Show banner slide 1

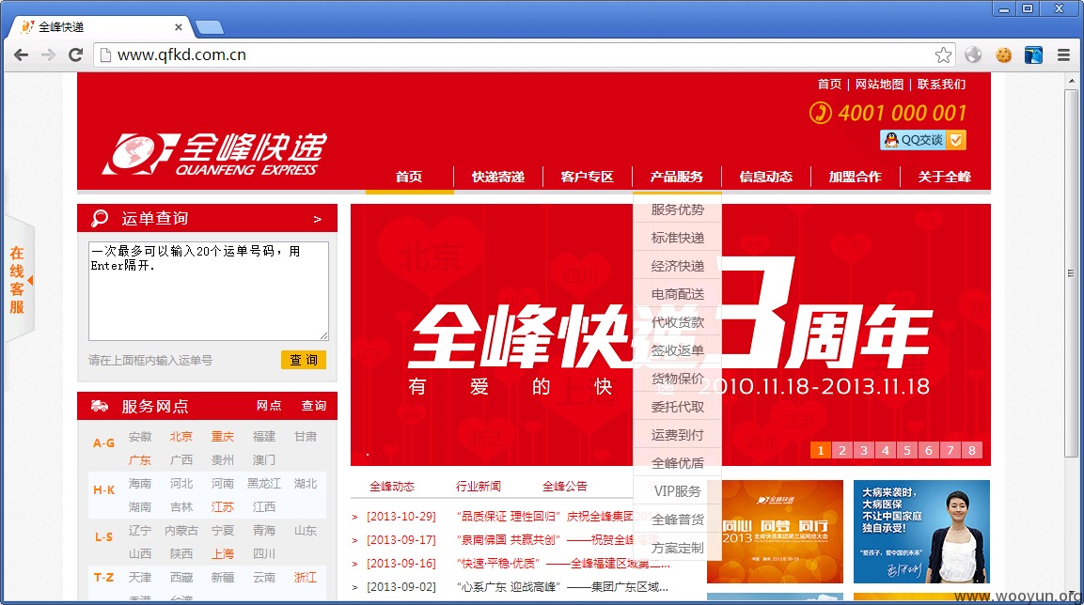pos(821,450)
